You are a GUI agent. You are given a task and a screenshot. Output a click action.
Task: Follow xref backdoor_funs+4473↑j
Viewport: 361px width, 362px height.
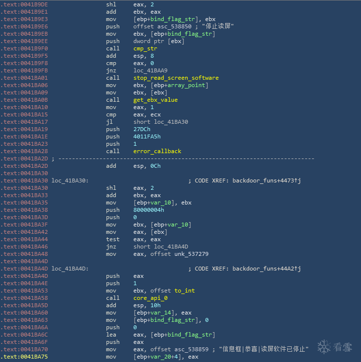coord(267,181)
